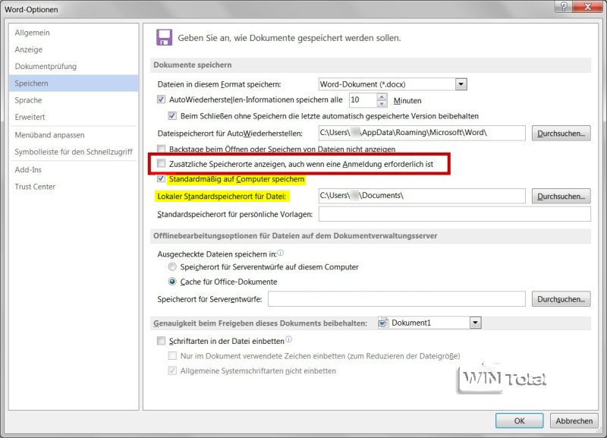Viewport: 607px width, 438px height.
Task: Toggle AutoWiederherstellen-Informationen speichern checkbox
Action: [x=161, y=99]
